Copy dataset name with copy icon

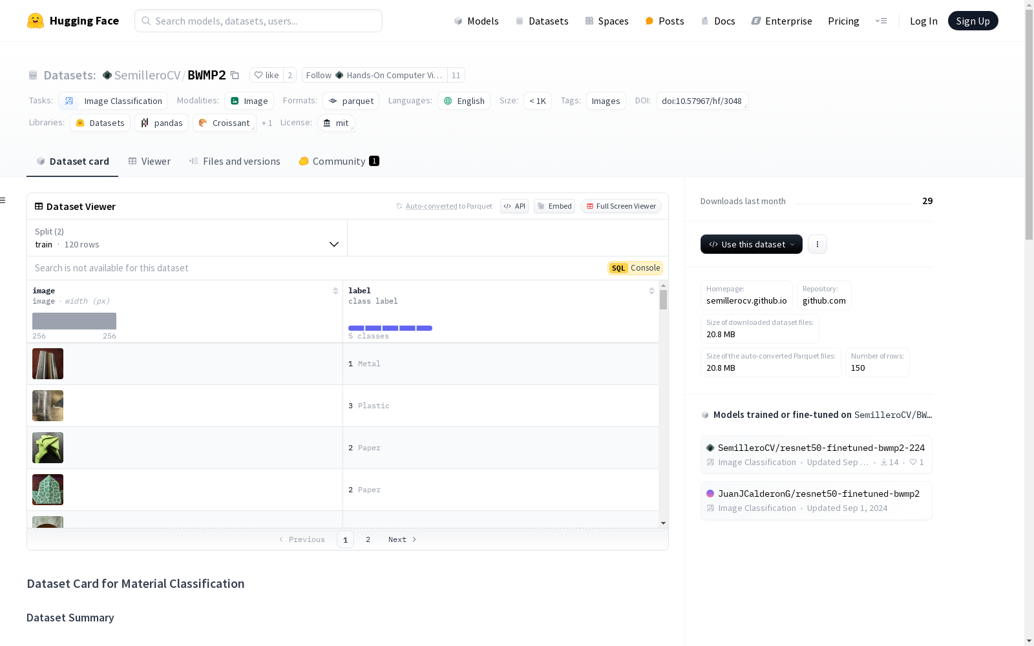click(235, 76)
